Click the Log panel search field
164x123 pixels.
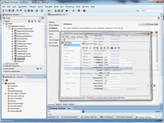(66, 111)
